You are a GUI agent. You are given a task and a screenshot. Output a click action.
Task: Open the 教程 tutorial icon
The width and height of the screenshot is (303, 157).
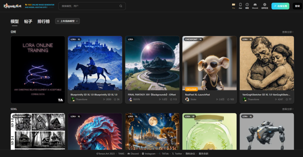(x=247, y=6)
